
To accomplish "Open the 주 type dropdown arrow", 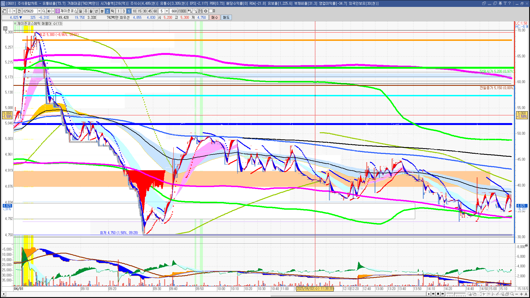I will 14,11.
